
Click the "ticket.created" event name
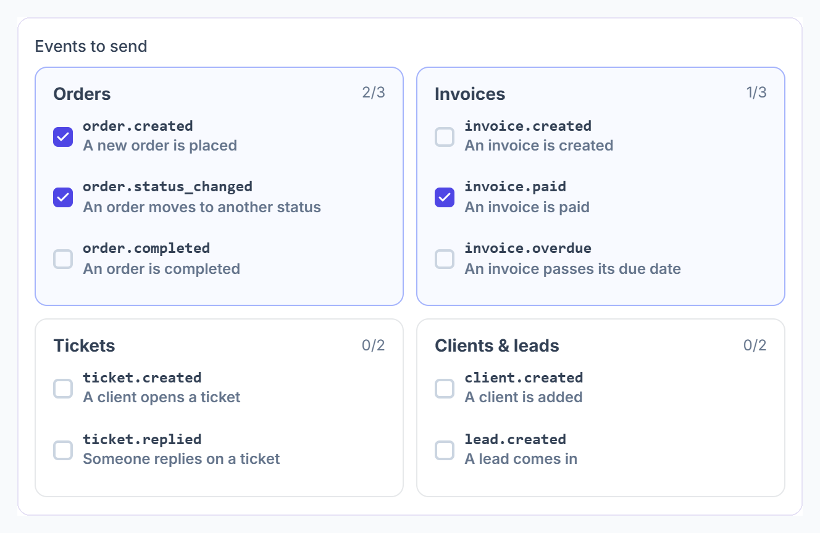pos(143,378)
